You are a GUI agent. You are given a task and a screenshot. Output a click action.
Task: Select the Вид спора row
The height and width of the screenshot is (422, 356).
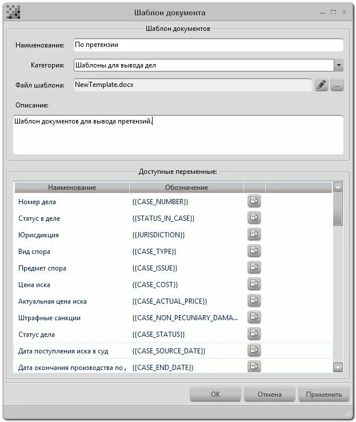(173, 252)
